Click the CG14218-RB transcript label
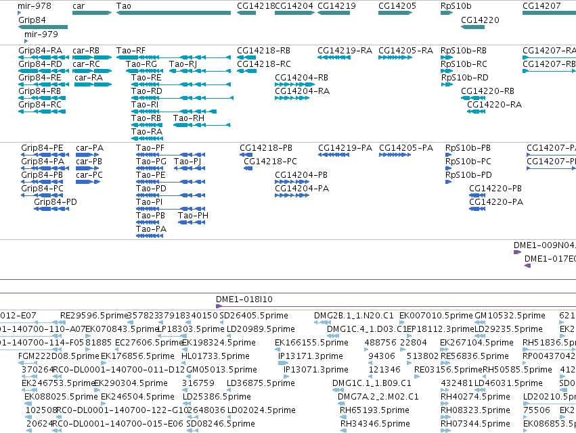The image size is (576, 434). (263, 51)
